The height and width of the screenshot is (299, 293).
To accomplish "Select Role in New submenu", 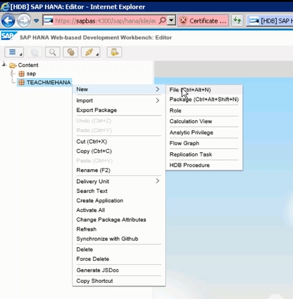I will point(204,110).
